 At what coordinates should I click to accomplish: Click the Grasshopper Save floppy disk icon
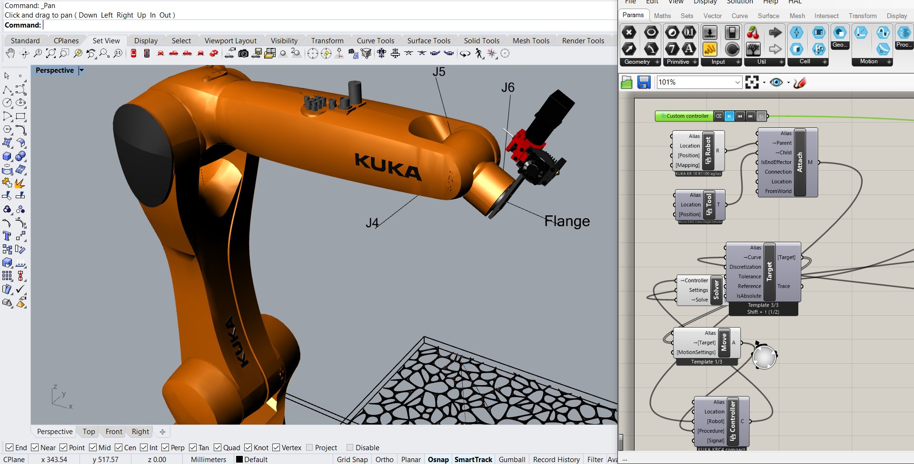click(644, 82)
